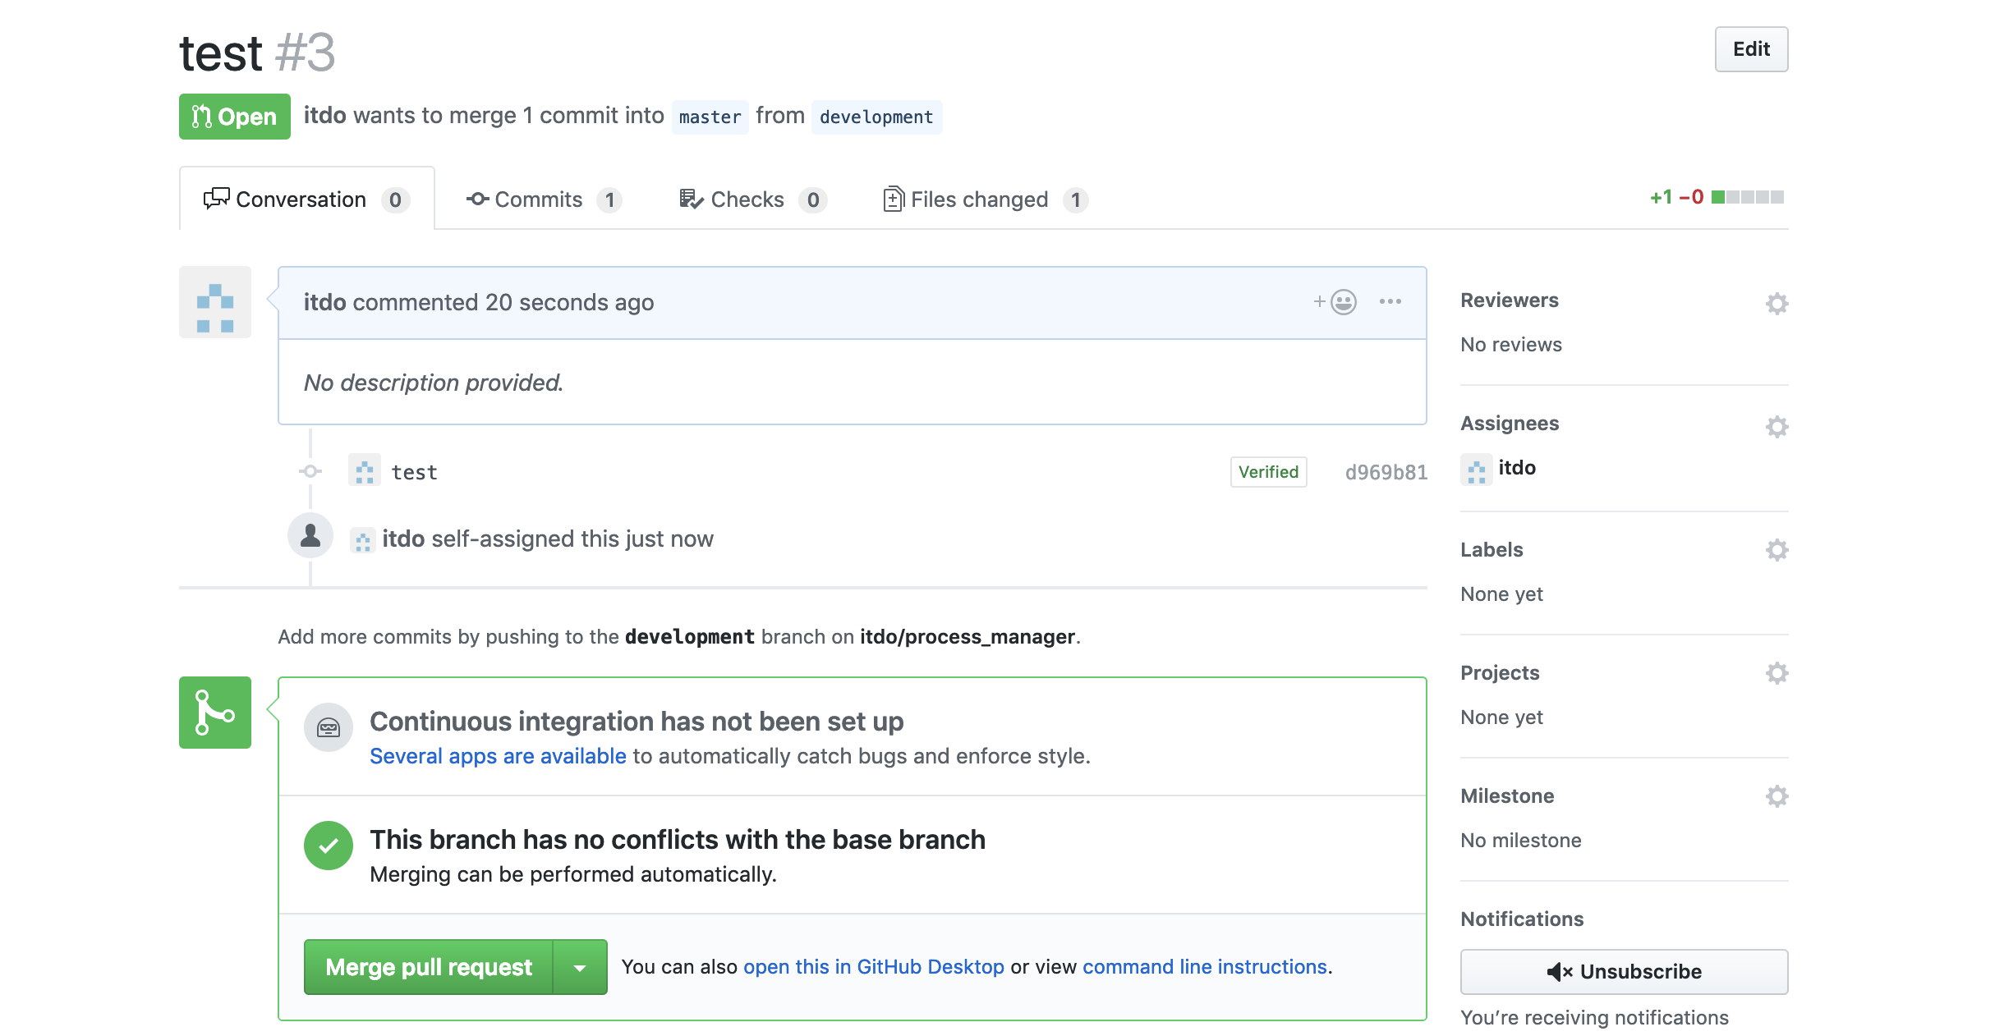Click the continuous integration status icon

329,727
